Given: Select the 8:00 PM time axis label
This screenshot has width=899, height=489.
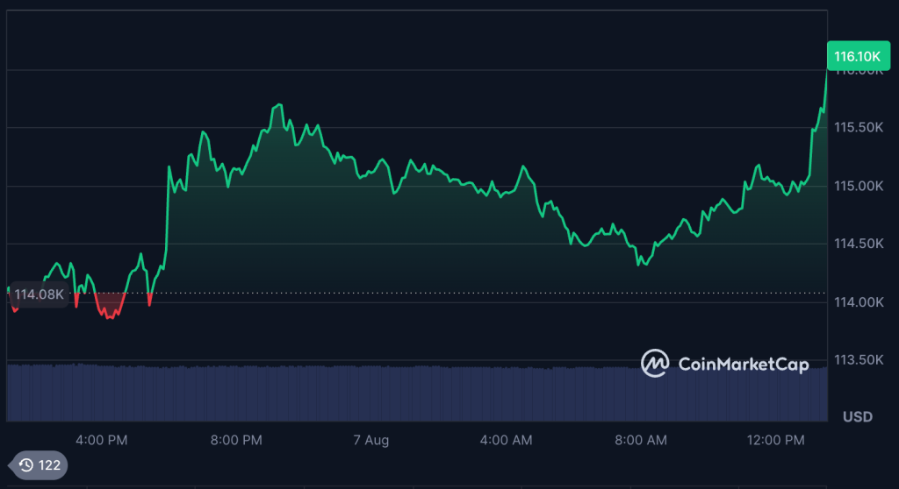Looking at the screenshot, I should 237,441.
